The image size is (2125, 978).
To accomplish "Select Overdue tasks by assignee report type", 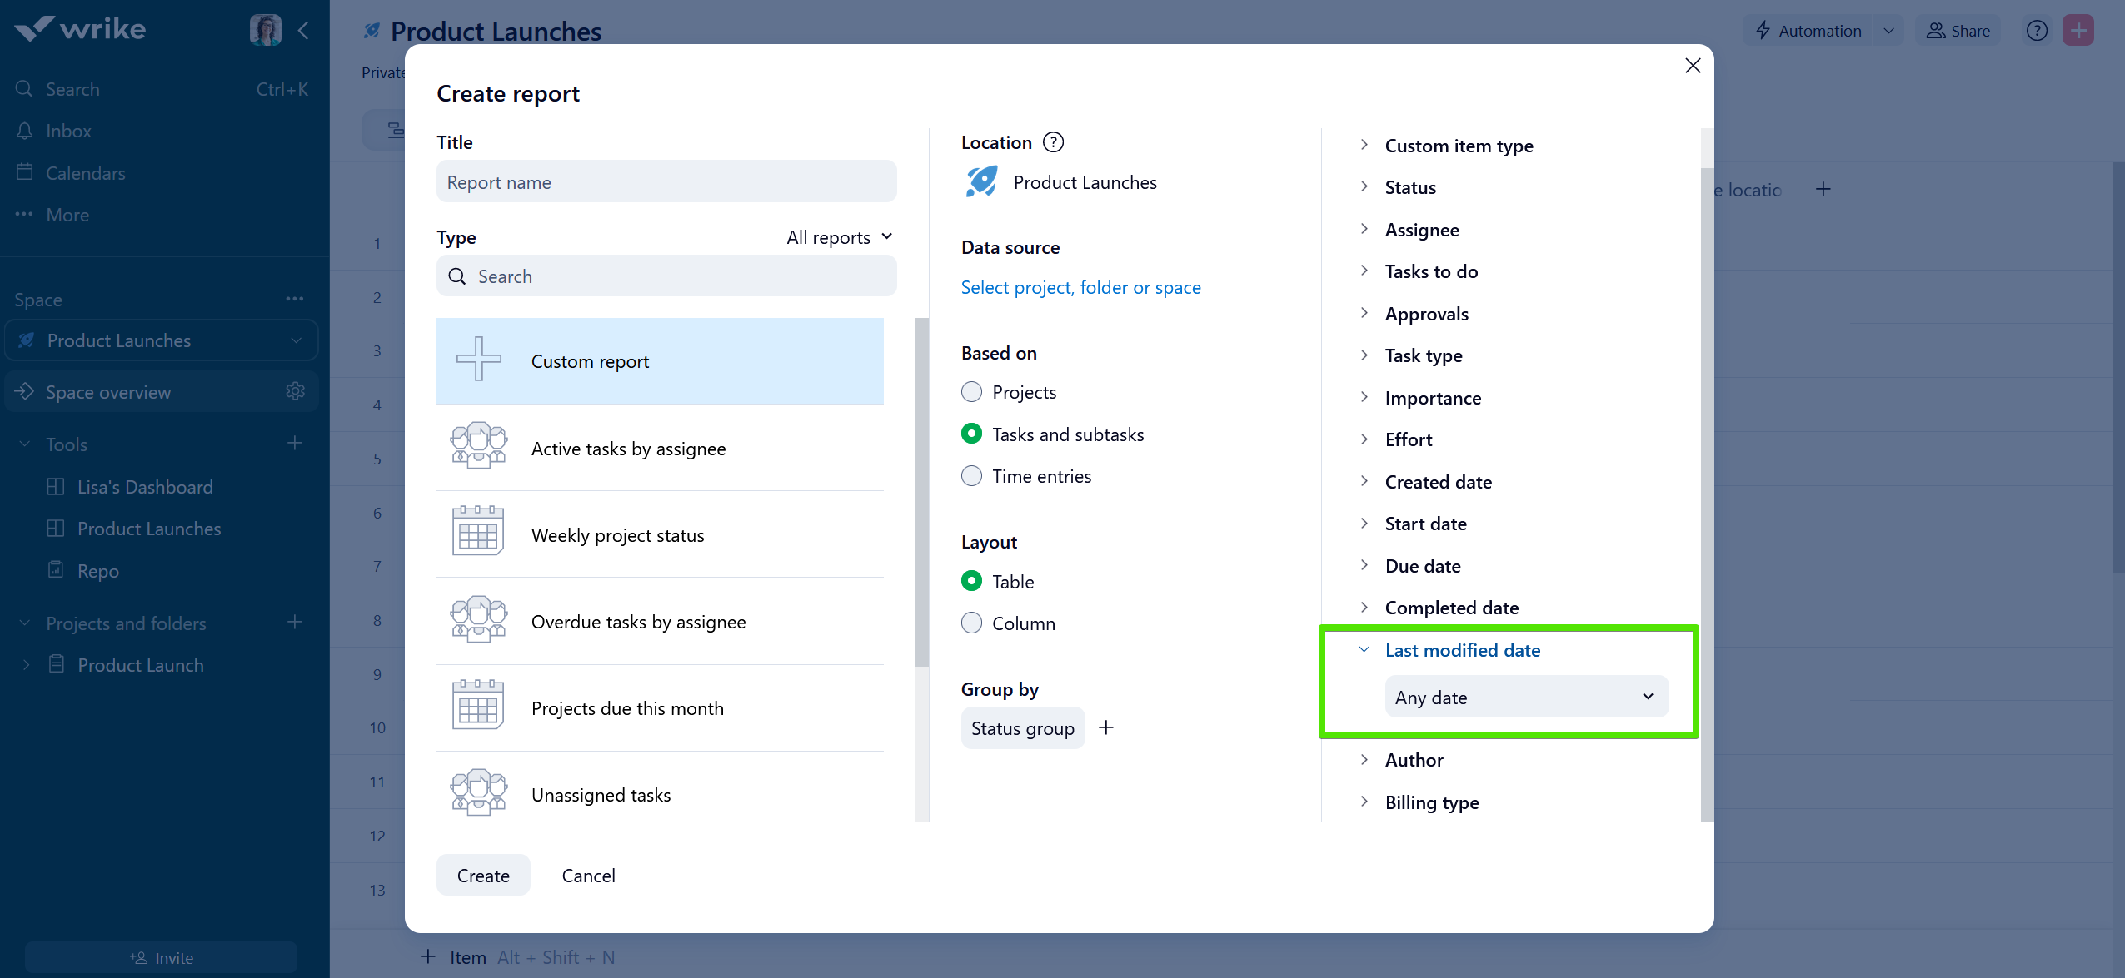I will click(638, 622).
